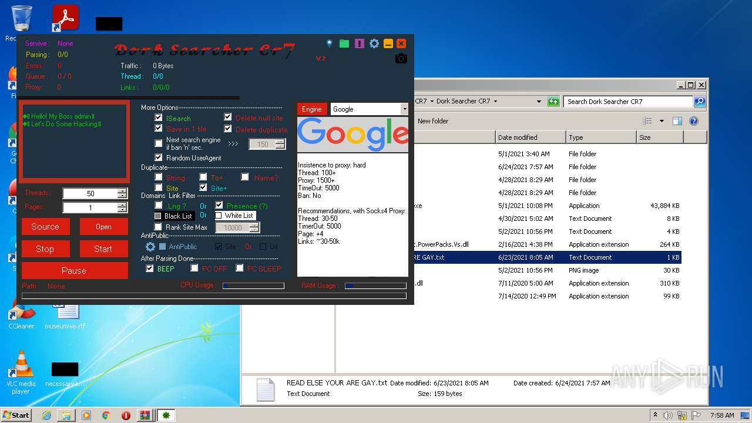Toggle Explorer preview pane icon

[677, 121]
